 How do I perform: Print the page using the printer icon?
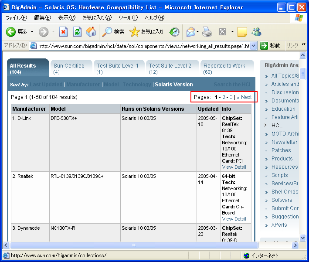coord(207,32)
